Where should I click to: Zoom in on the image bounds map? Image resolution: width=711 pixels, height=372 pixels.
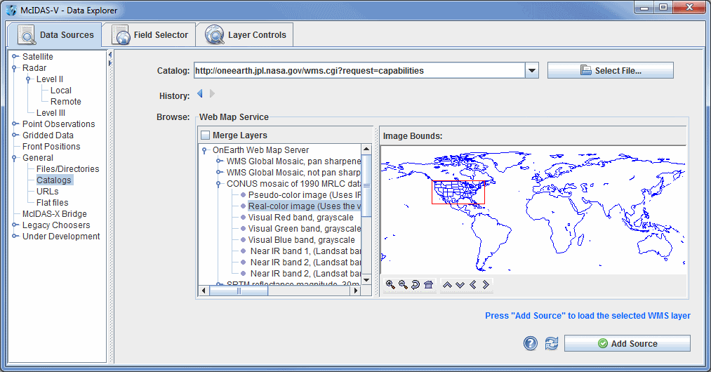[390, 285]
